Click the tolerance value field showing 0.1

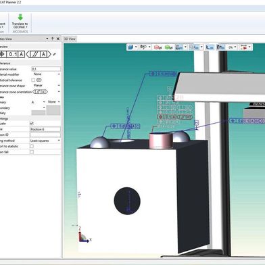click(x=46, y=69)
